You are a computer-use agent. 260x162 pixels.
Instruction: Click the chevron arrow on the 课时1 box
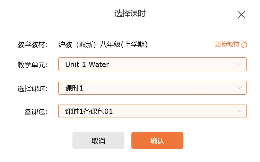tap(240, 88)
